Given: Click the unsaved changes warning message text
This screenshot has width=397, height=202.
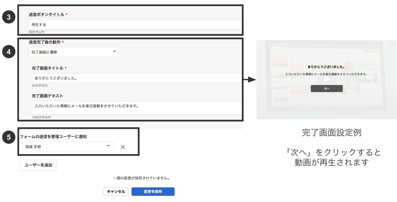Looking at the screenshot, I should click(x=141, y=178).
